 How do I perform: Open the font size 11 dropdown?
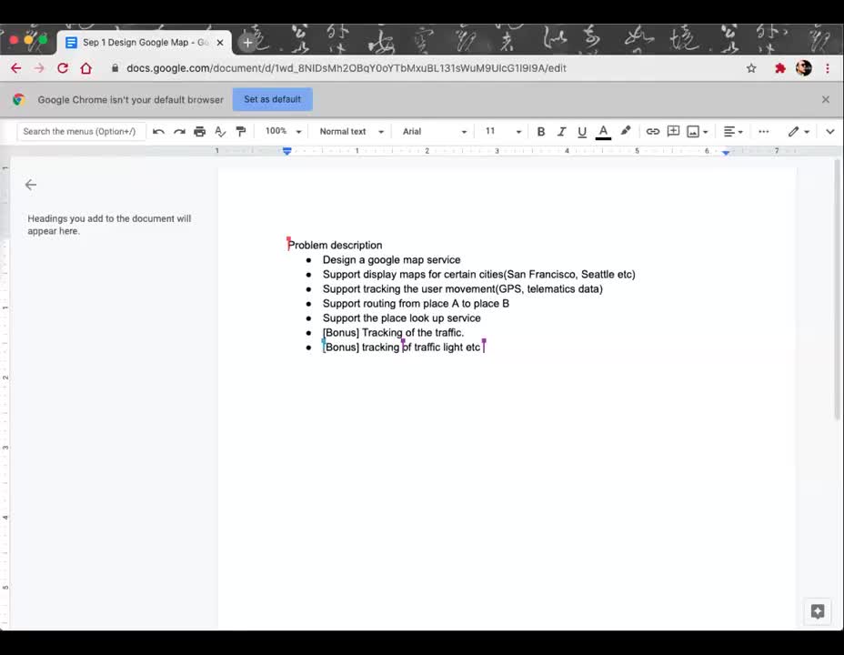tap(503, 131)
